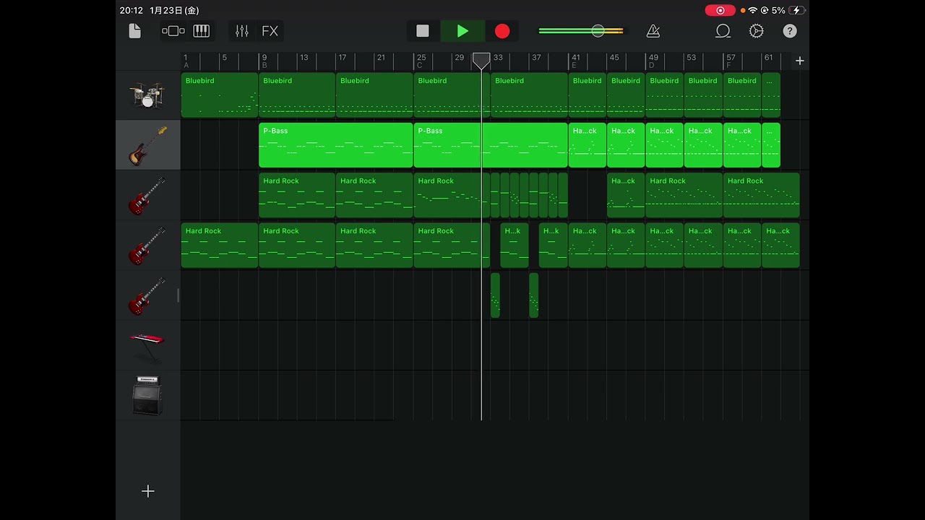
Task: Select Hard Rock region at bar 57, third track
Action: point(762,195)
